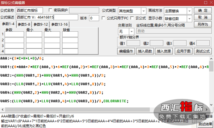
Task: Click the 编辑操作 edit operations button
Action: point(126,51)
